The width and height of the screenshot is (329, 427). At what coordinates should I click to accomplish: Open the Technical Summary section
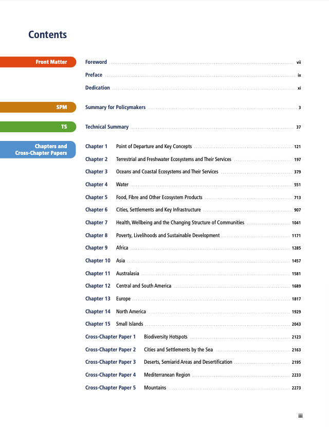tap(107, 127)
